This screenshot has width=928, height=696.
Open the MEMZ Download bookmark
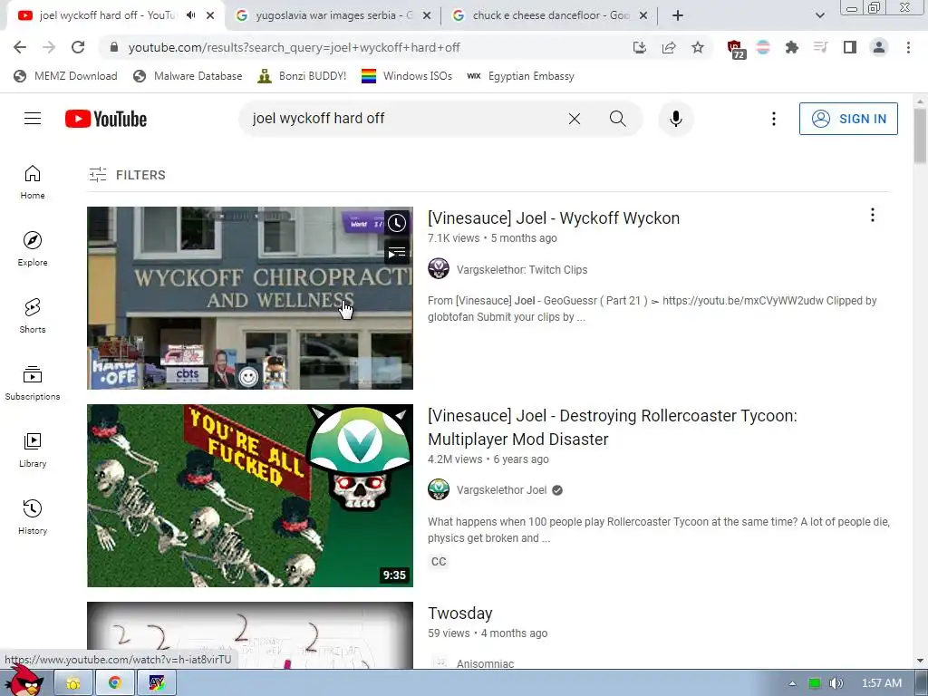(65, 76)
